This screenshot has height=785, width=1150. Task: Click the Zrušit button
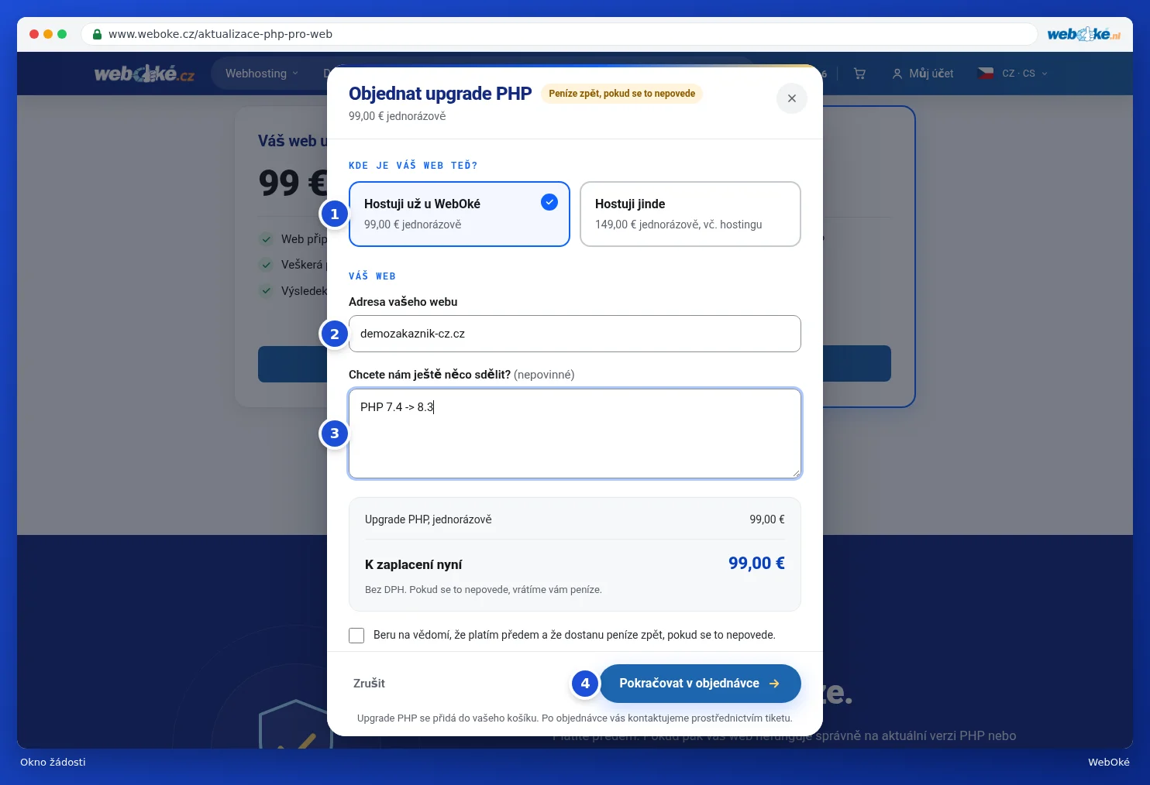369,684
